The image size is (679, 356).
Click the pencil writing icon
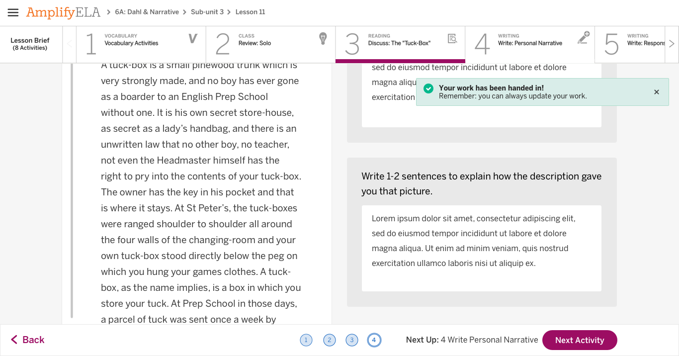584,38
